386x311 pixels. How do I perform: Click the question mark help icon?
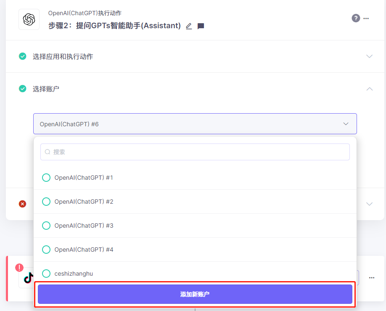(x=356, y=18)
